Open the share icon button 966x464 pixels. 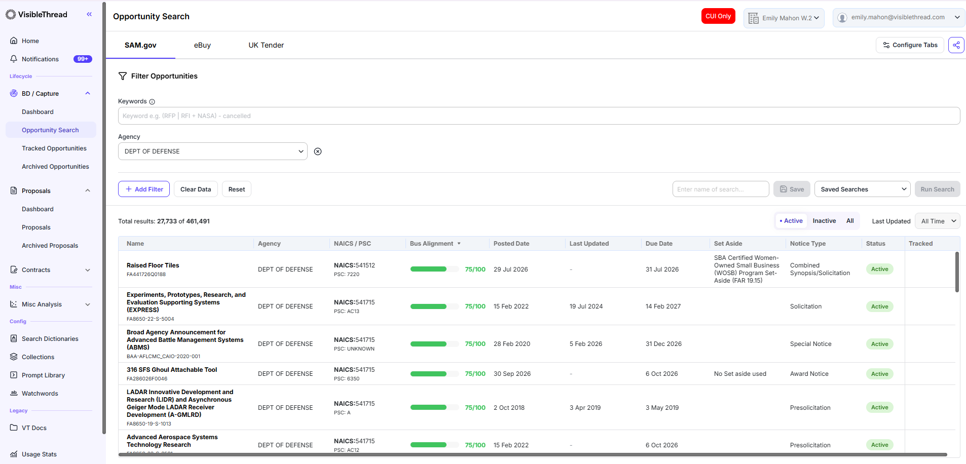pos(956,45)
